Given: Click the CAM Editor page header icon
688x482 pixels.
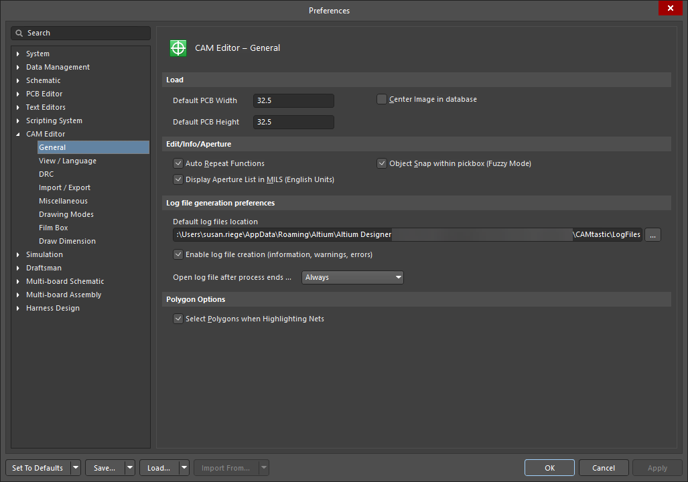Looking at the screenshot, I should click(x=178, y=48).
